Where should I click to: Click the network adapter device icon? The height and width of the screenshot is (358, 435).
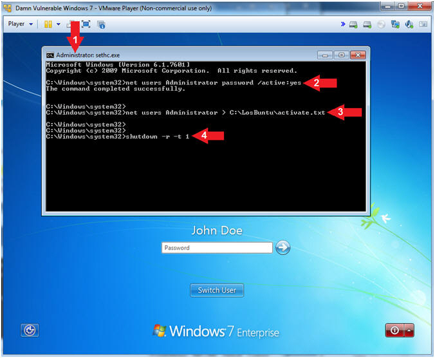pos(395,24)
